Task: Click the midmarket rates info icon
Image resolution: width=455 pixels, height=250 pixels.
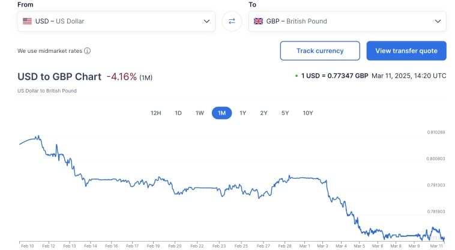Action: coord(88,51)
